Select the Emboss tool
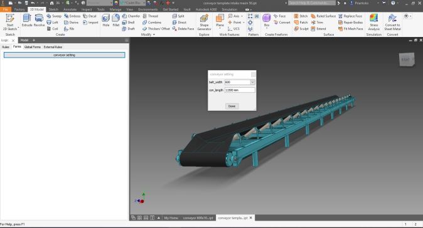The height and width of the screenshot is (228, 423). [x=72, y=16]
